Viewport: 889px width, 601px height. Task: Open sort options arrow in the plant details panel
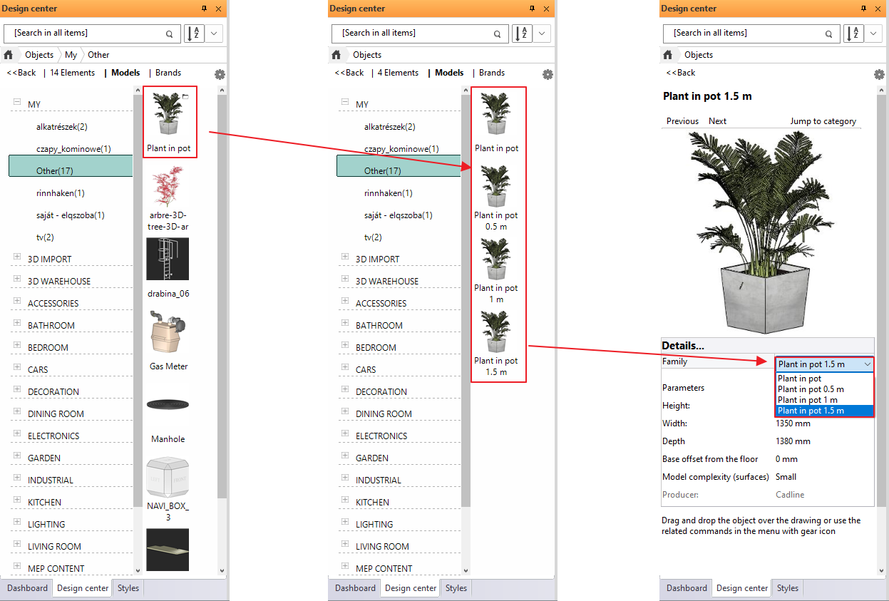coord(874,34)
